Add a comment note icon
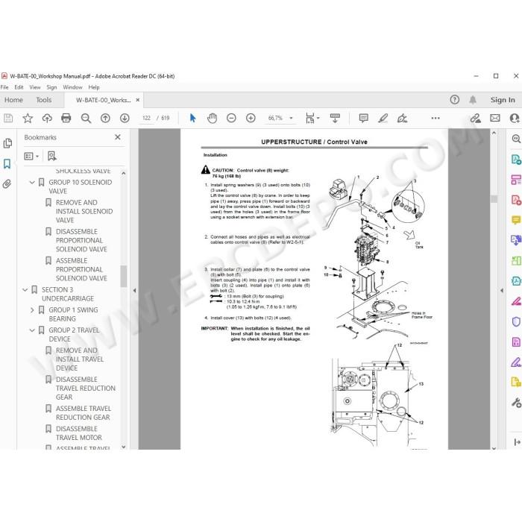The width and height of the screenshot is (522, 522). point(364,118)
